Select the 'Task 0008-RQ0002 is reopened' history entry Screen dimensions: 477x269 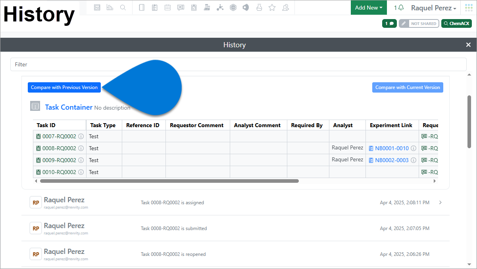235,254
